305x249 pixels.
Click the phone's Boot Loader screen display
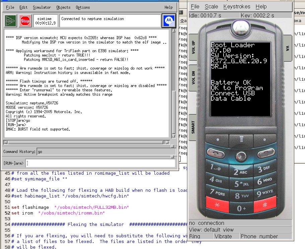click(x=241, y=79)
